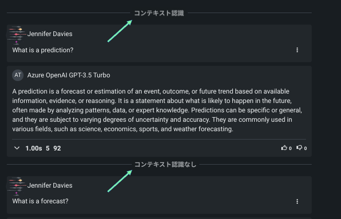Click the 5 token count value

coord(48,148)
